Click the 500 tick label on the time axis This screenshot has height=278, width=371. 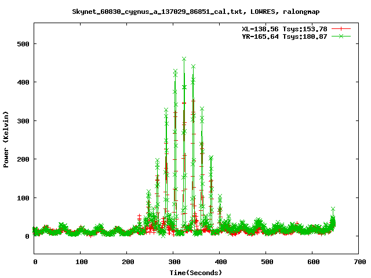click(x=267, y=262)
